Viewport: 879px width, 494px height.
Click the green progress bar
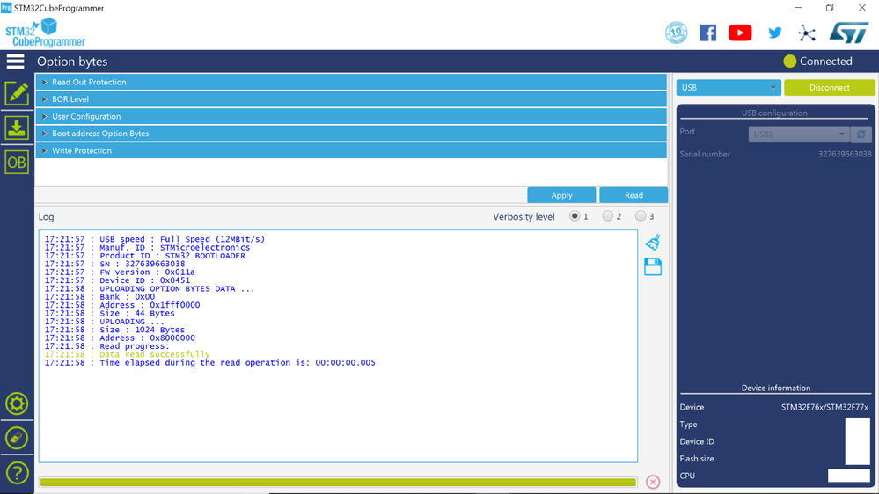338,482
